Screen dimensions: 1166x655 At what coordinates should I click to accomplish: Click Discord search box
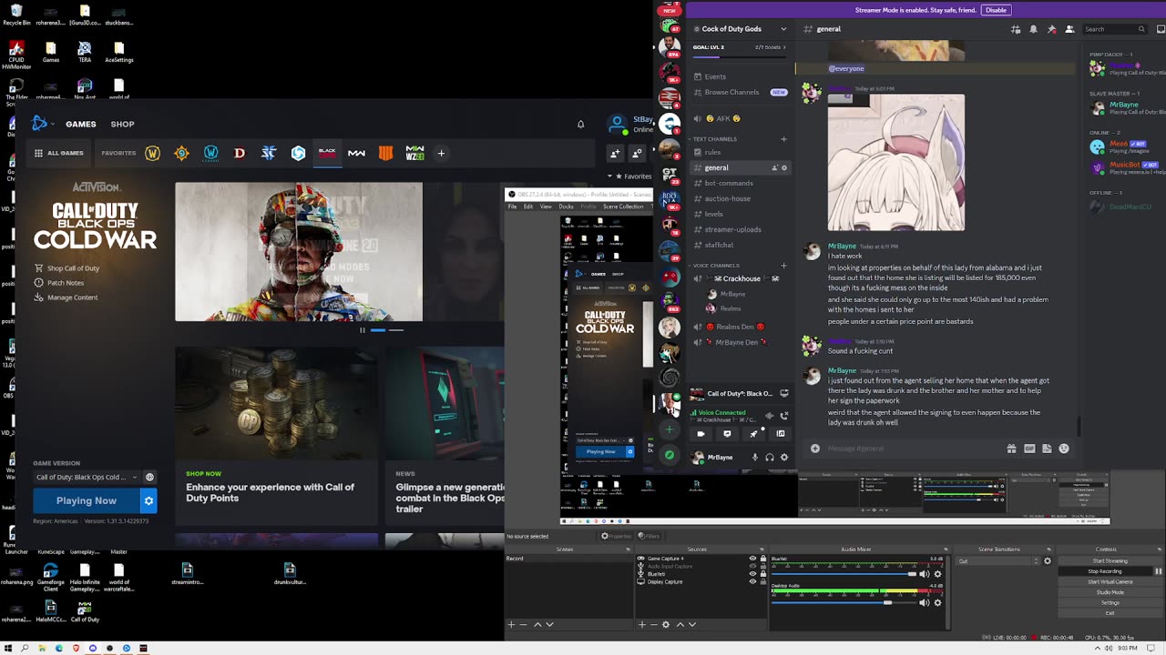tap(1115, 29)
